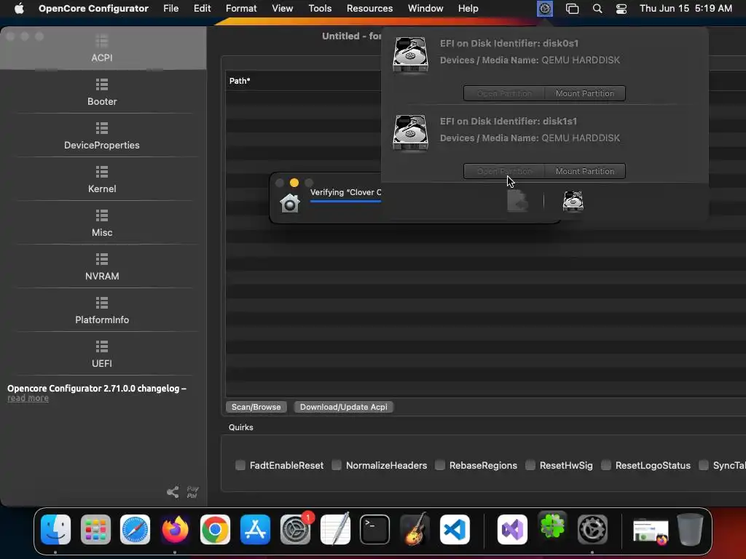Open the Misc section
The image size is (746, 559).
102,223
